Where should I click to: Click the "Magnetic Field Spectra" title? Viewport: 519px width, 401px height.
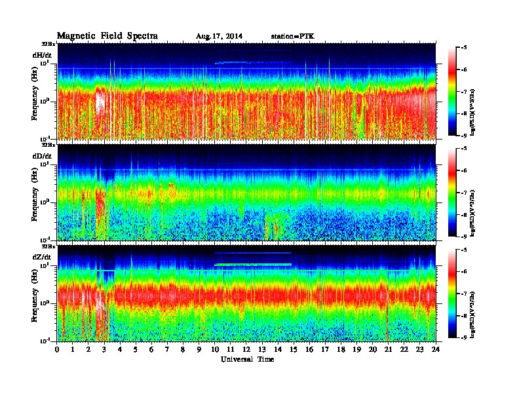[107, 36]
